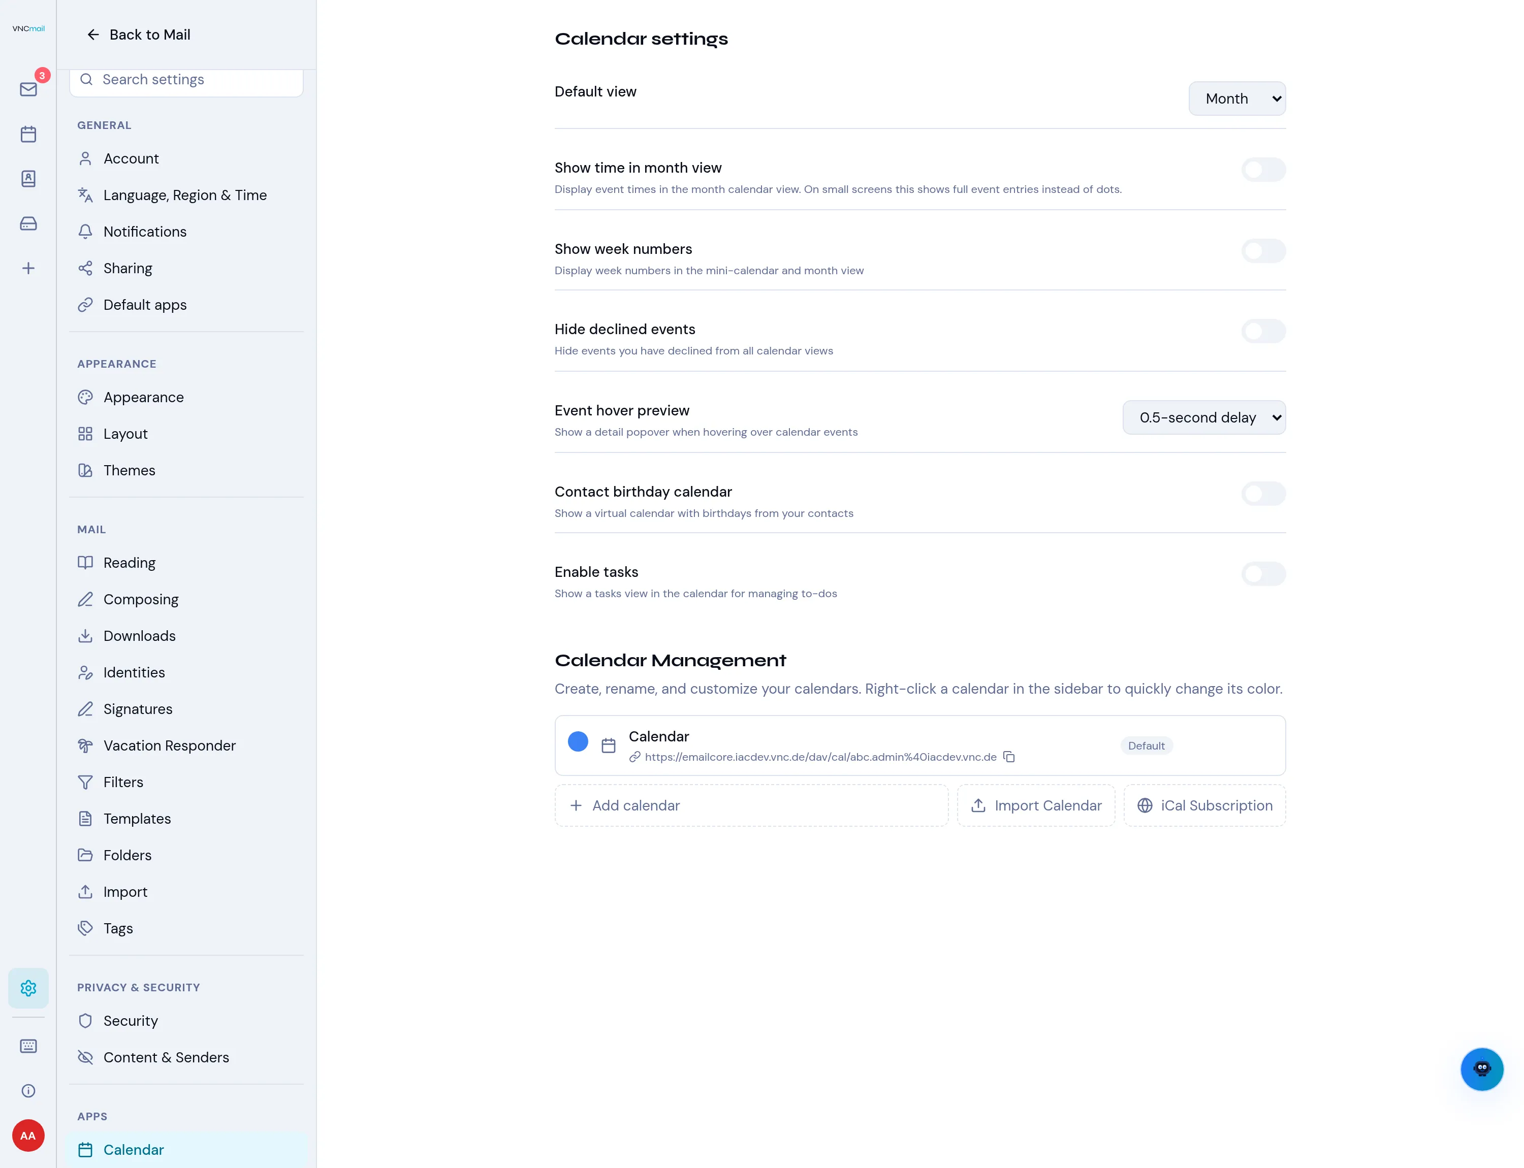This screenshot has width=1524, height=1168.
Task: Turn on Hide declined events
Action: [x=1263, y=331]
